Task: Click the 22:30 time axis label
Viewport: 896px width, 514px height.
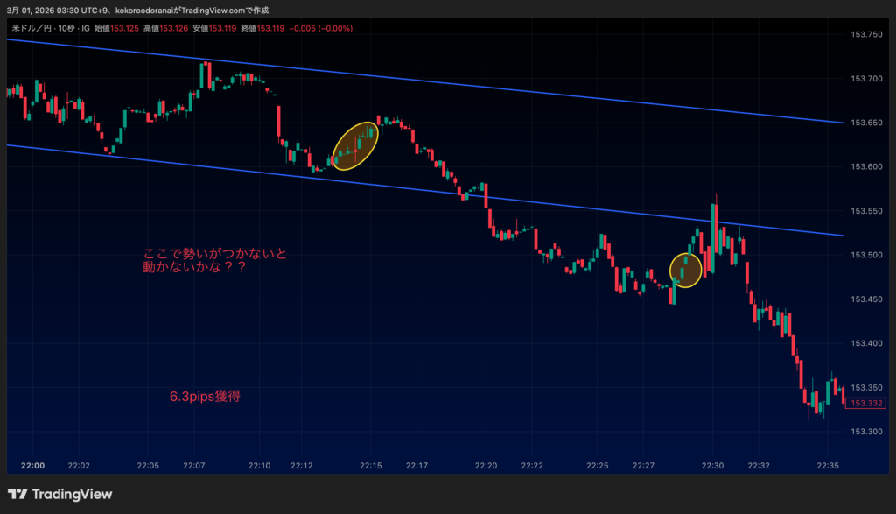Action: tap(712, 465)
